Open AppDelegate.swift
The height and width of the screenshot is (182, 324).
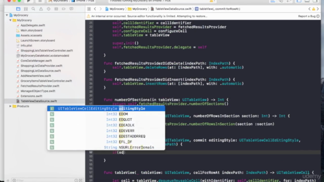pyautogui.click(x=32, y=25)
